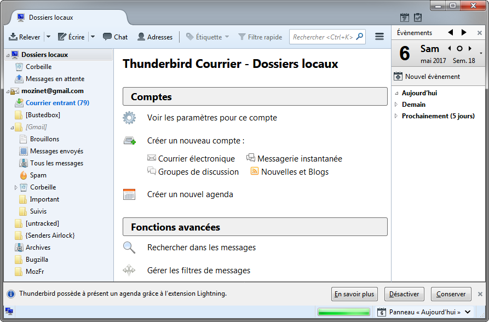Open the hamburger application menu

(379, 37)
